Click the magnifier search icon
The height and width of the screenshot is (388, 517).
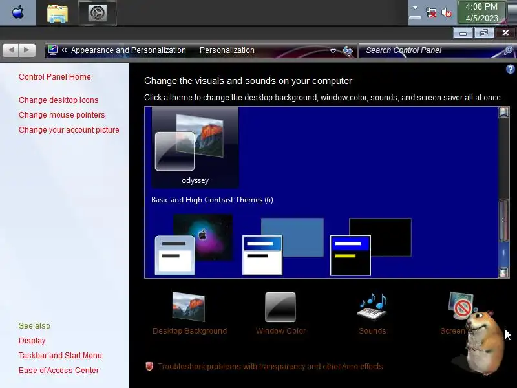[509, 50]
